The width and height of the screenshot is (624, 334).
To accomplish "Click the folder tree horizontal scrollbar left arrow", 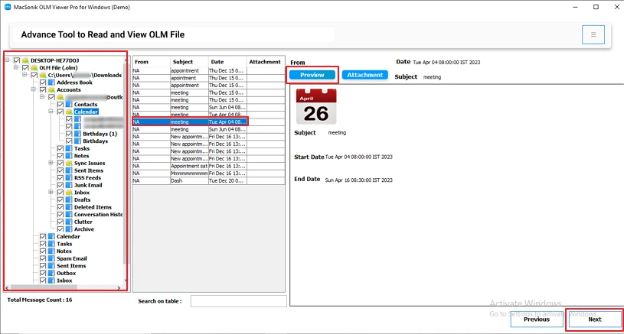I will tap(7, 287).
